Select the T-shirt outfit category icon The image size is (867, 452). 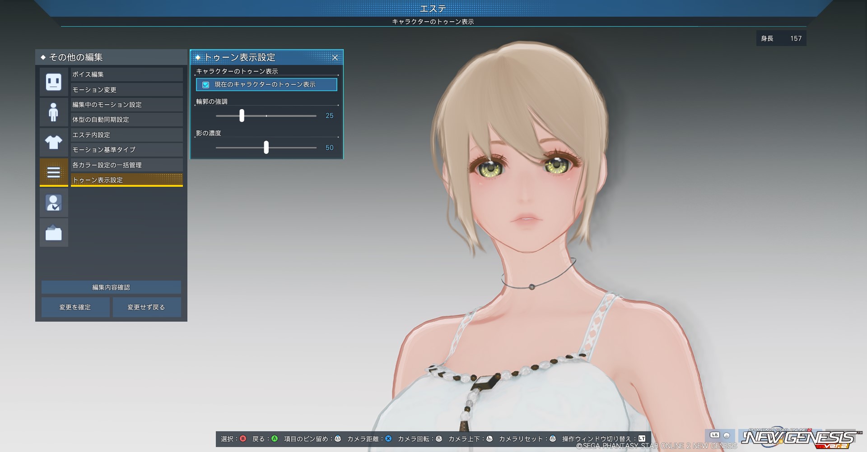[54, 142]
